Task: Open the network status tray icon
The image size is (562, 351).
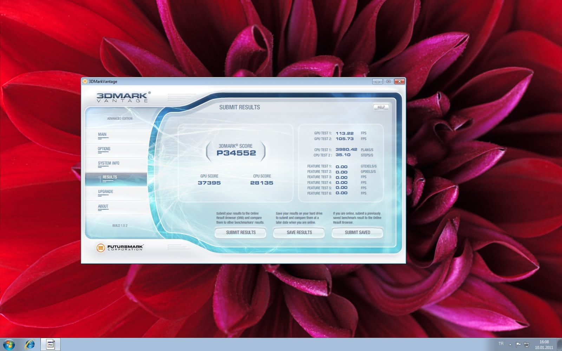Action: (527, 345)
